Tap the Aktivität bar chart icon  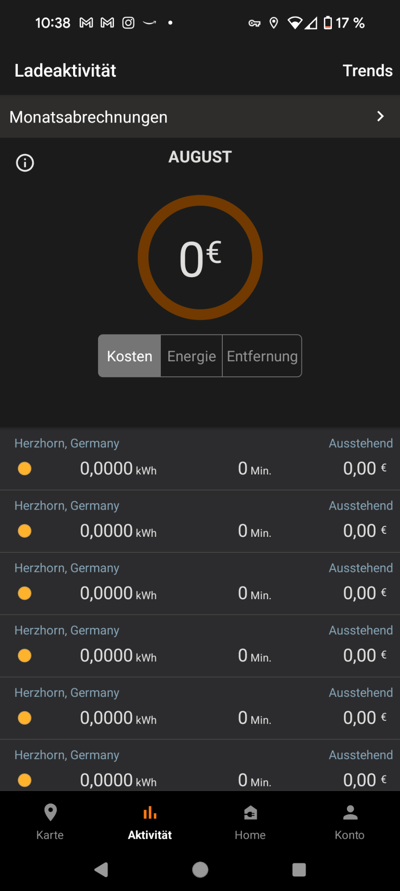click(150, 813)
